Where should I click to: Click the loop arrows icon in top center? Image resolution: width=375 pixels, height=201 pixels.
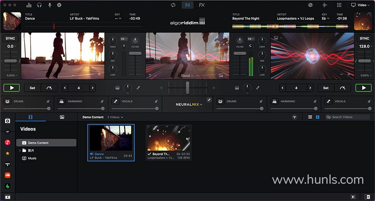[x=173, y=5]
